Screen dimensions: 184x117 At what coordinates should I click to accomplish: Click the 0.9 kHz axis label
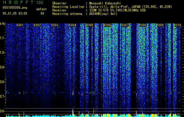pyautogui.click(x=2, y=67)
